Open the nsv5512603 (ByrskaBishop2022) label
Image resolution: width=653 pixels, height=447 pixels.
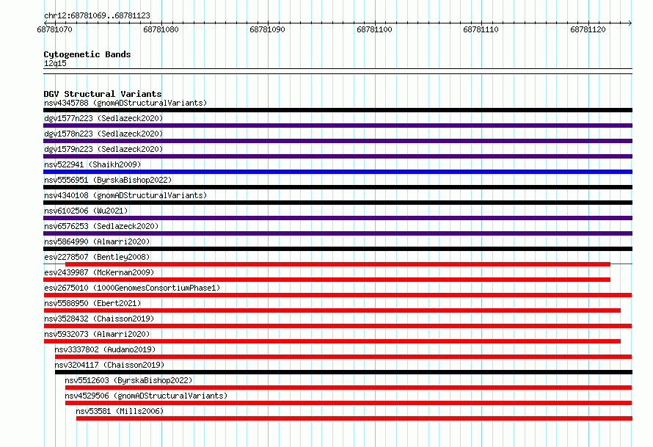[128, 380]
